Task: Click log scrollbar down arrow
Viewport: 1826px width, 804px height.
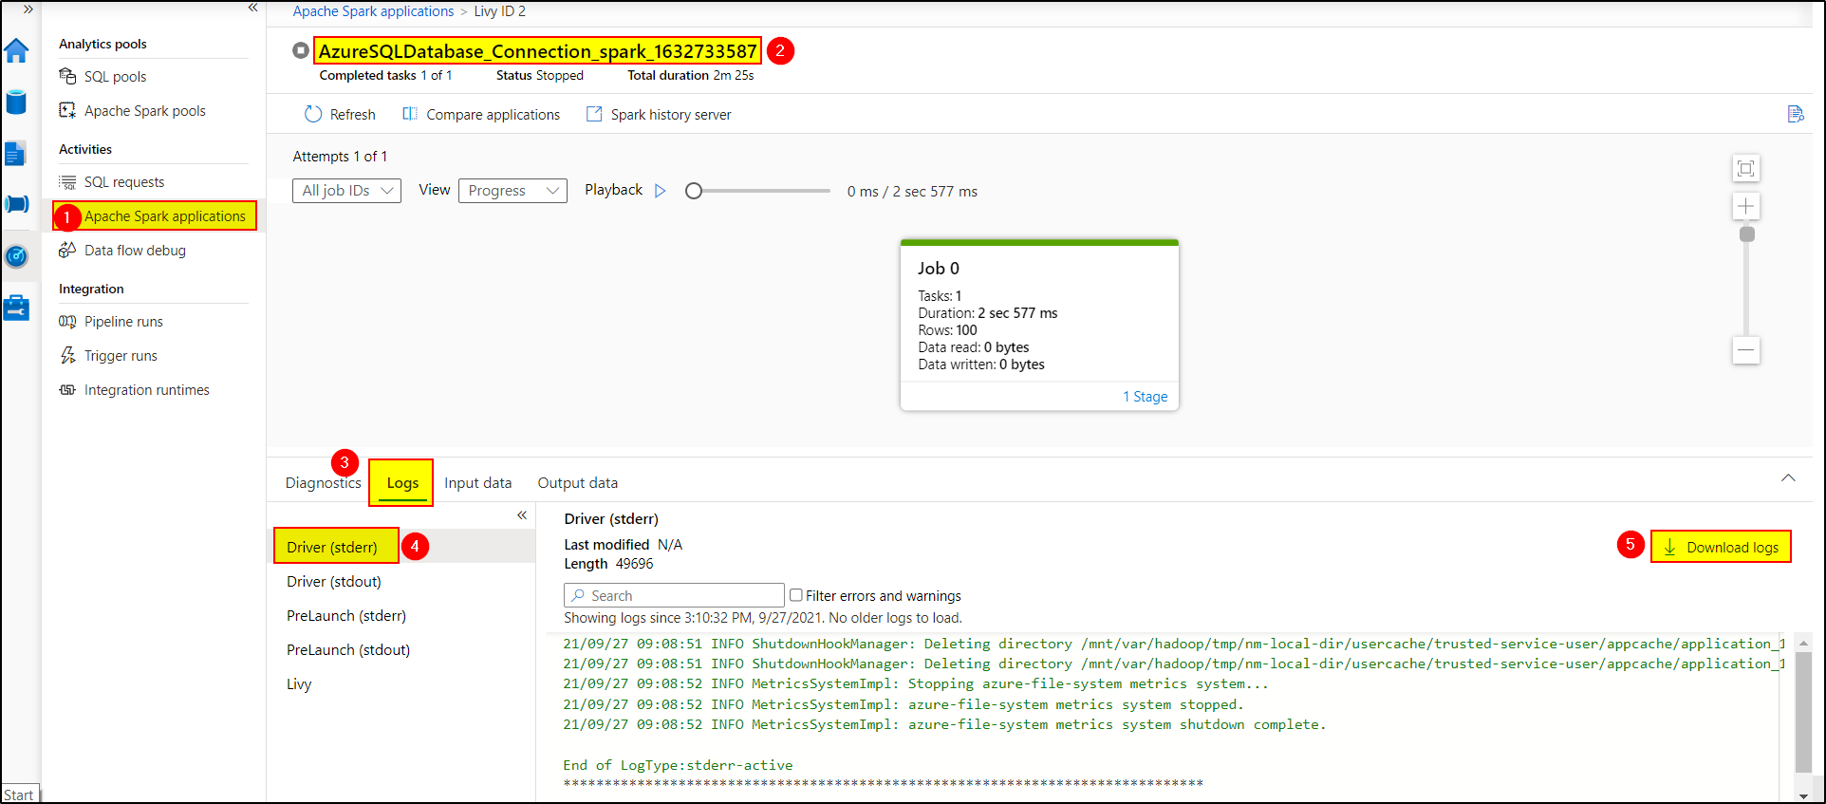Action: (1803, 795)
